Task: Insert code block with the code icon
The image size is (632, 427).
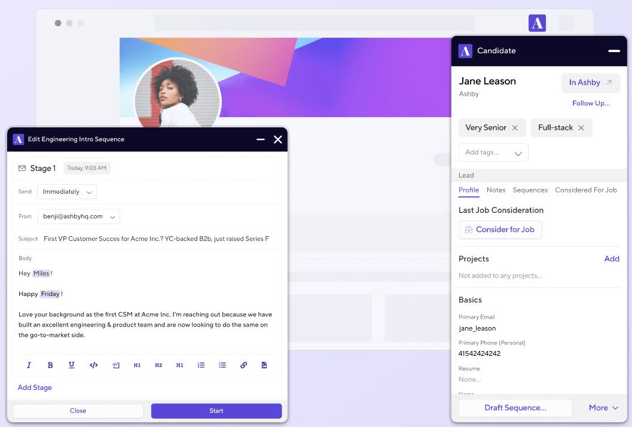Action: pos(93,365)
